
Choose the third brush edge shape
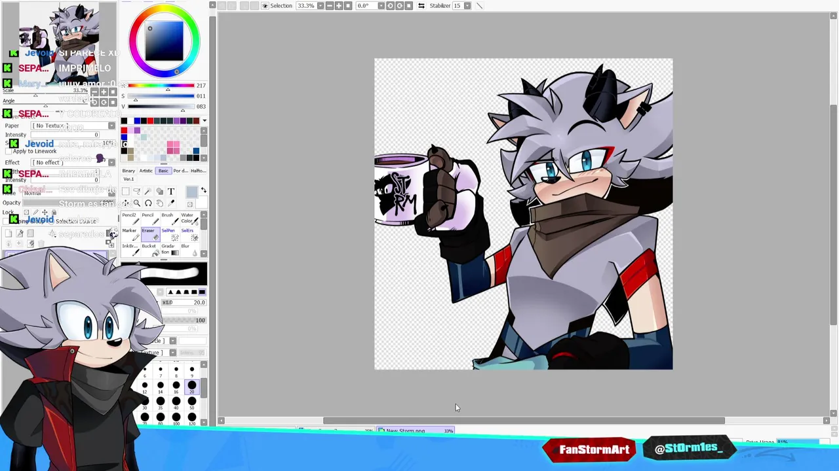pos(186,292)
